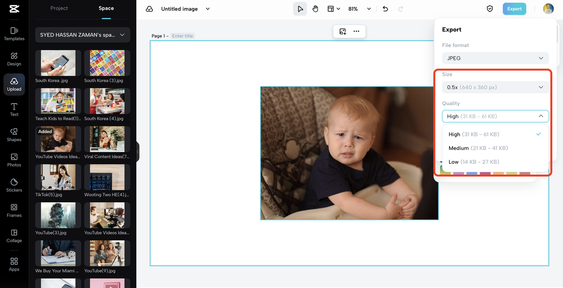Select We Buy Your Miami thumbnail
This screenshot has height=288, width=563.
58,253
